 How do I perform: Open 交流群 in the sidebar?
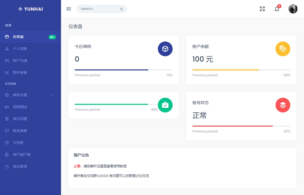pyautogui.click(x=18, y=143)
